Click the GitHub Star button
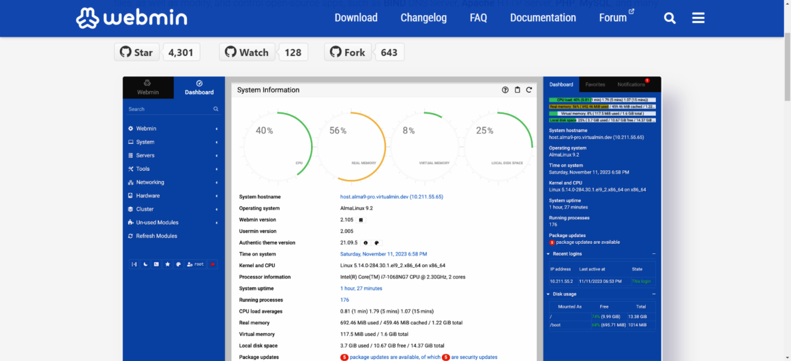 (x=137, y=52)
